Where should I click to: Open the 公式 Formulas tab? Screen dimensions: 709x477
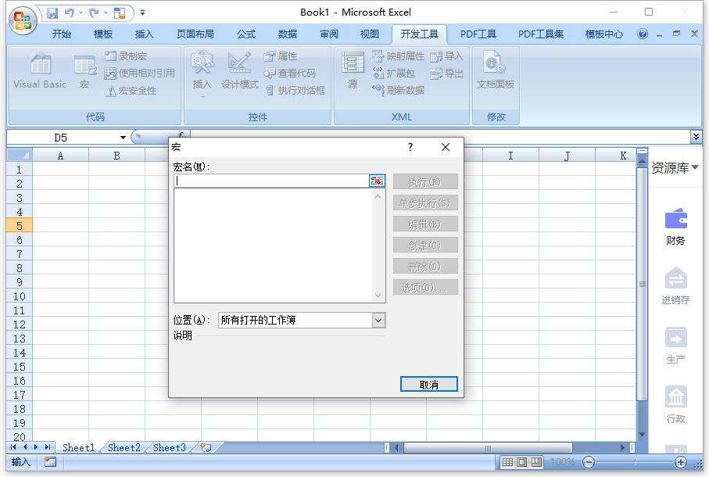tap(246, 34)
